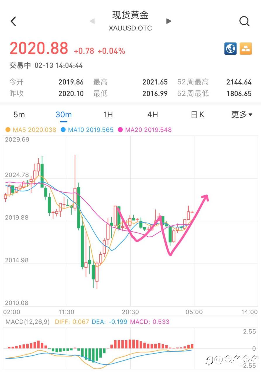Select the 30m timeframe tab
This screenshot has width=261, height=374.
coord(64,115)
